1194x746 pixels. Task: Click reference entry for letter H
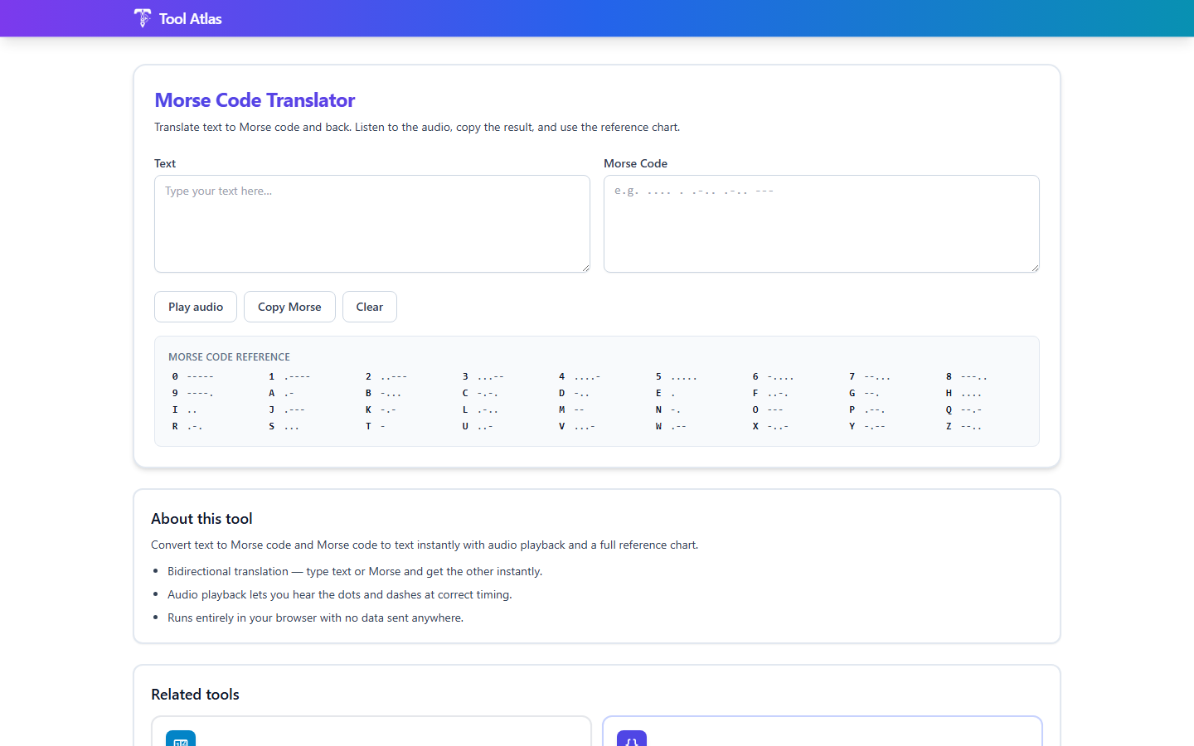pos(963,393)
